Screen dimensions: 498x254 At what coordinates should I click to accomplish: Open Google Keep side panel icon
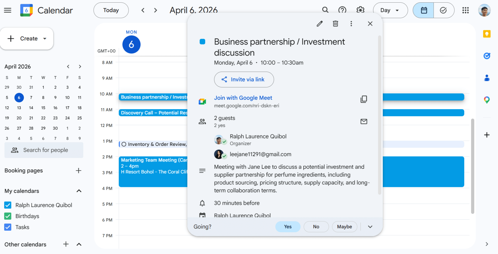tap(487, 34)
